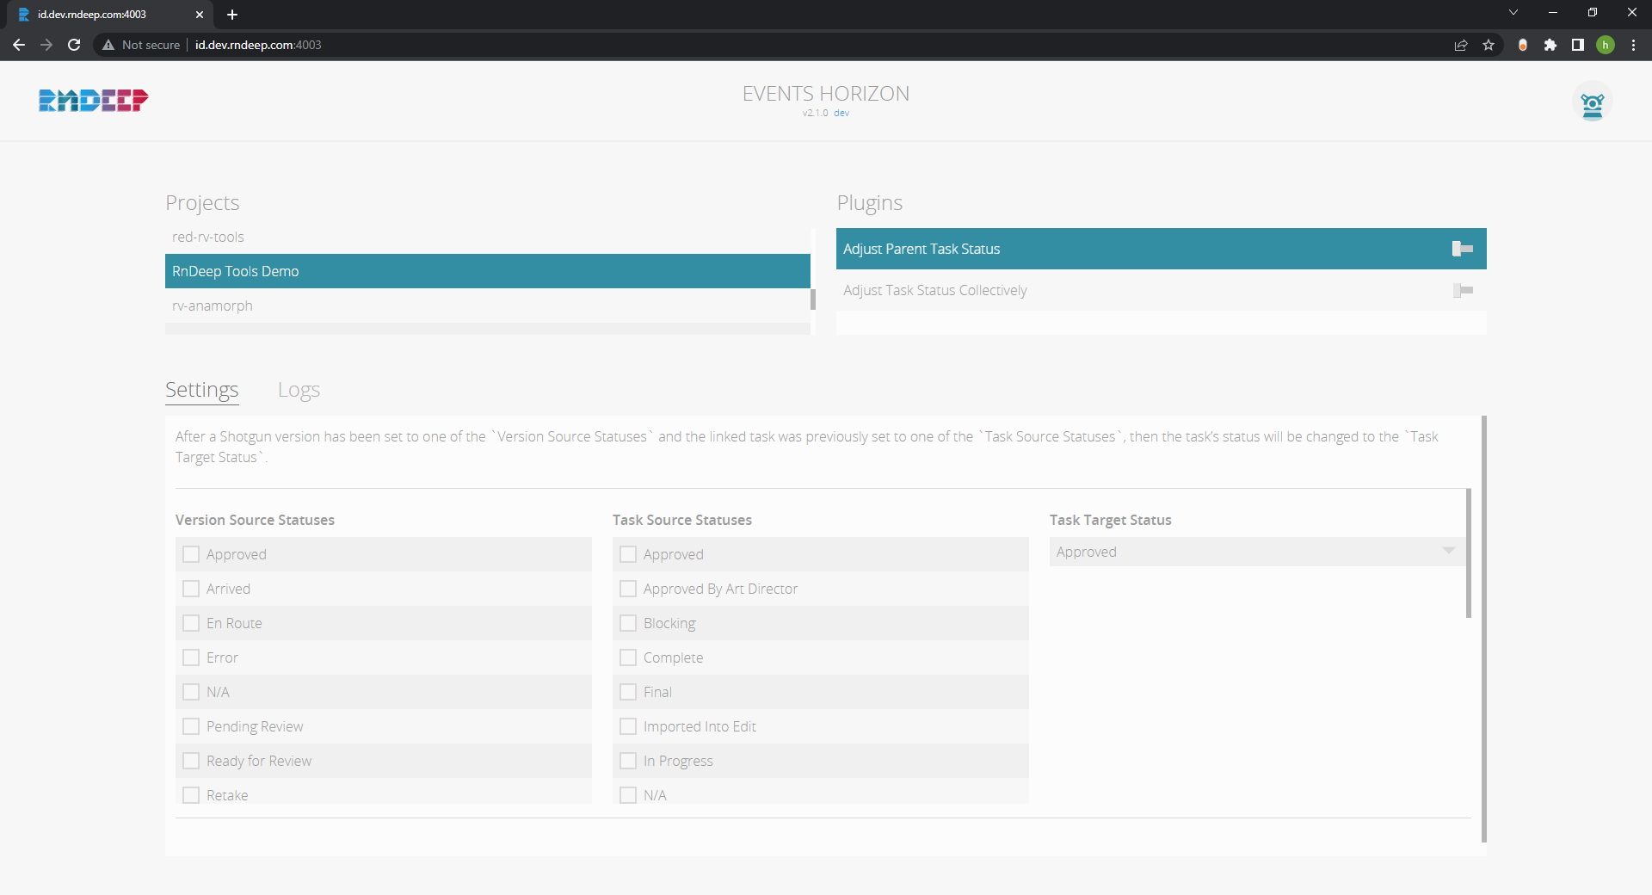Reload the page
The height and width of the screenshot is (895, 1652).
click(74, 45)
